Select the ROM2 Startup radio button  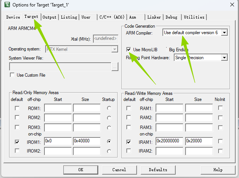[109, 118]
